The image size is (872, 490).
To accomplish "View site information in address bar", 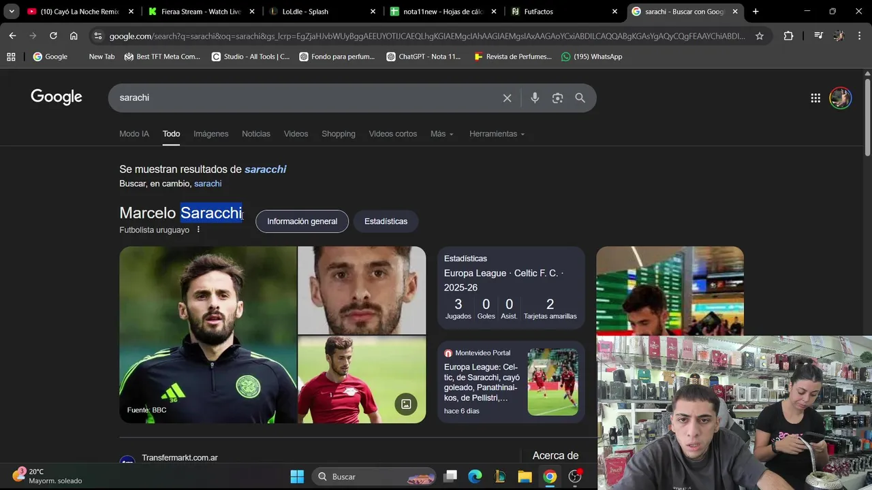I will click(x=98, y=36).
